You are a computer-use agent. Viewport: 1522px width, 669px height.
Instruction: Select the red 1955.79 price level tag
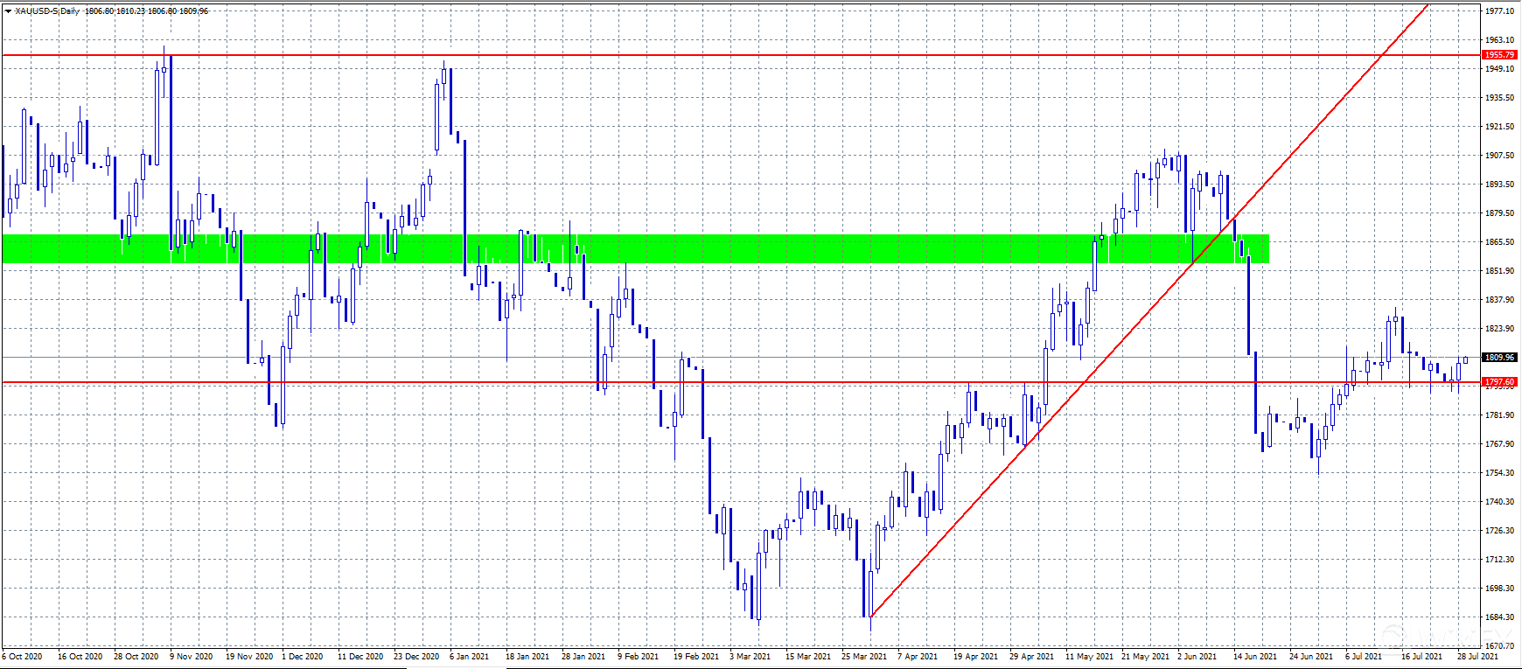pyautogui.click(x=1499, y=55)
